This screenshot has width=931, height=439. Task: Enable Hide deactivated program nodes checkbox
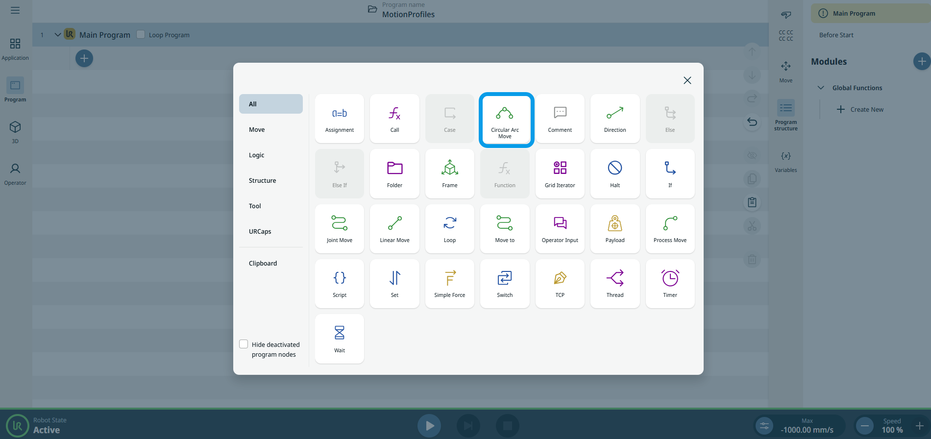tap(244, 344)
